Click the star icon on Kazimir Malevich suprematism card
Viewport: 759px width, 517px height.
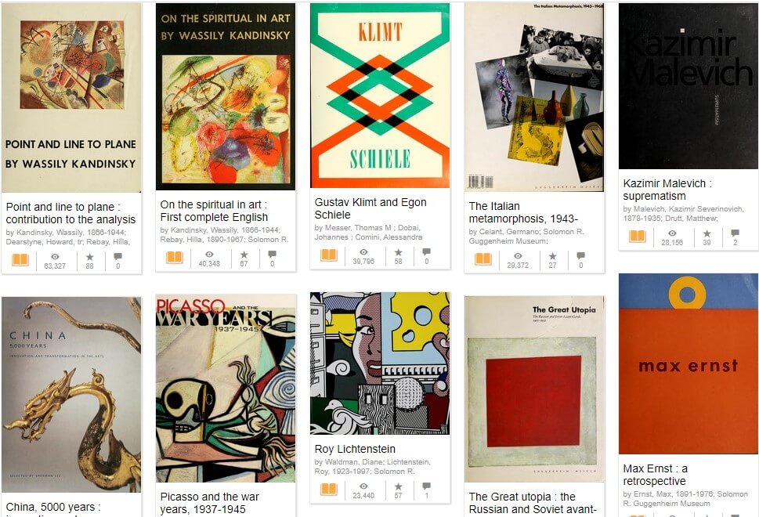[x=707, y=233]
